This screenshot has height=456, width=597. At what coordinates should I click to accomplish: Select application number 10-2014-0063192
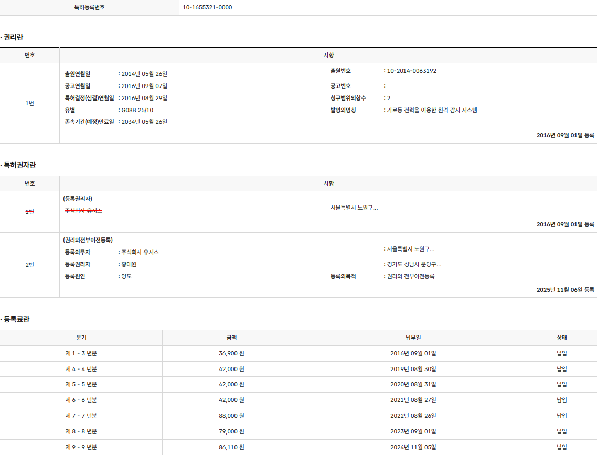[x=411, y=71]
